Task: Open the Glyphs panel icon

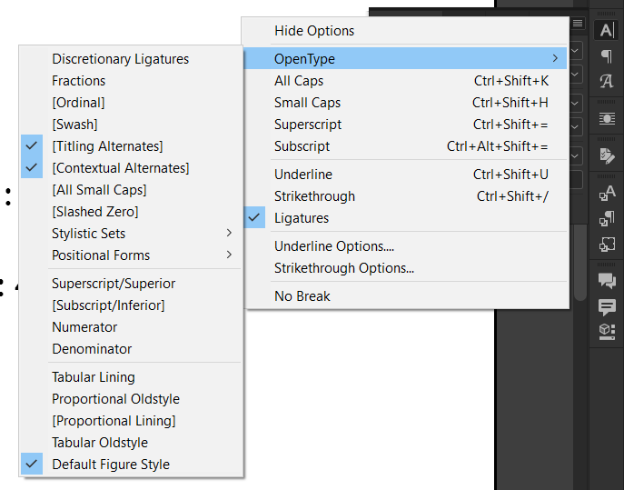Action: pyautogui.click(x=607, y=82)
